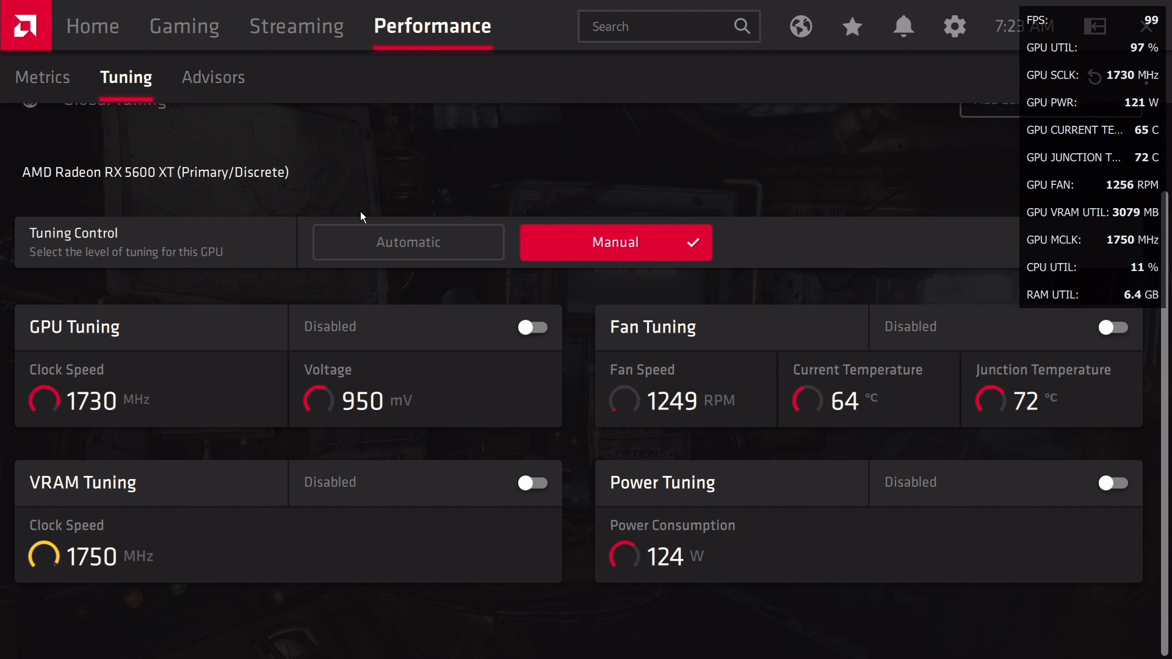Viewport: 1172px width, 659px height.
Task: Click the Tuning Control label
Action: [73, 233]
